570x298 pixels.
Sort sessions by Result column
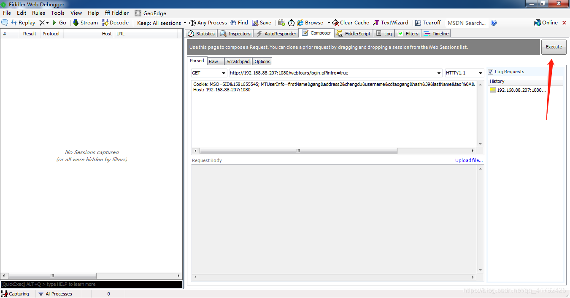click(x=30, y=34)
